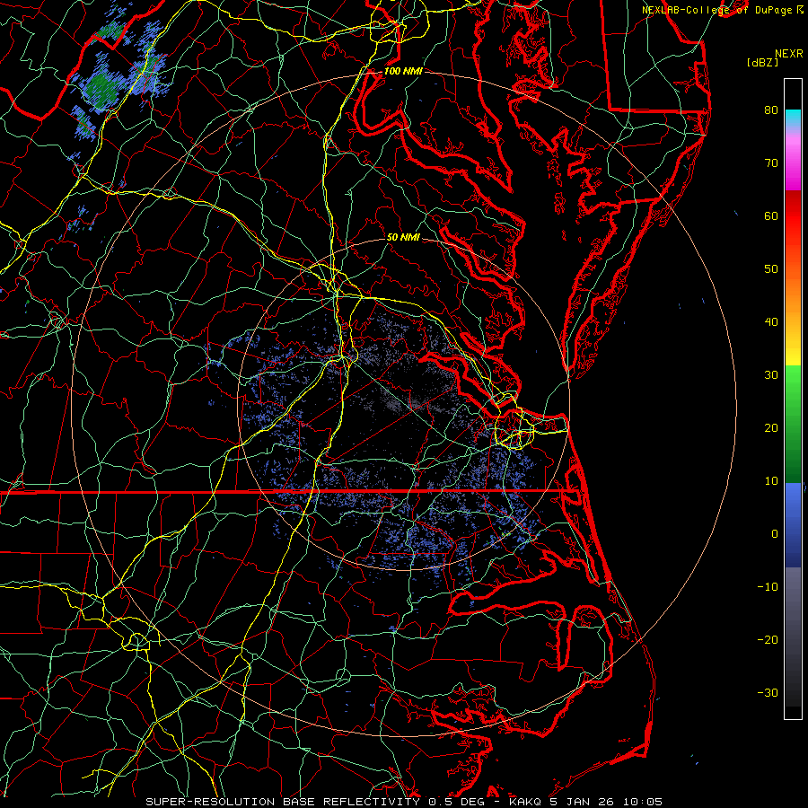Click the gray segment of the color bar

pos(793,637)
